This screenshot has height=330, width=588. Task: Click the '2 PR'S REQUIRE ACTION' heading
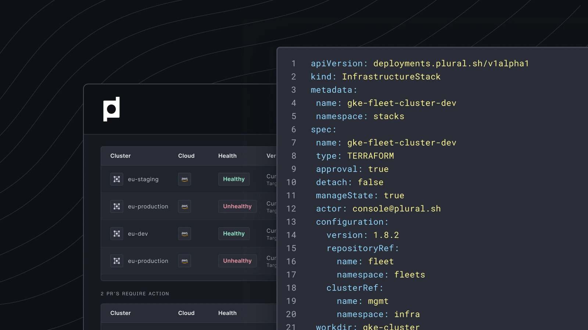[x=135, y=294]
